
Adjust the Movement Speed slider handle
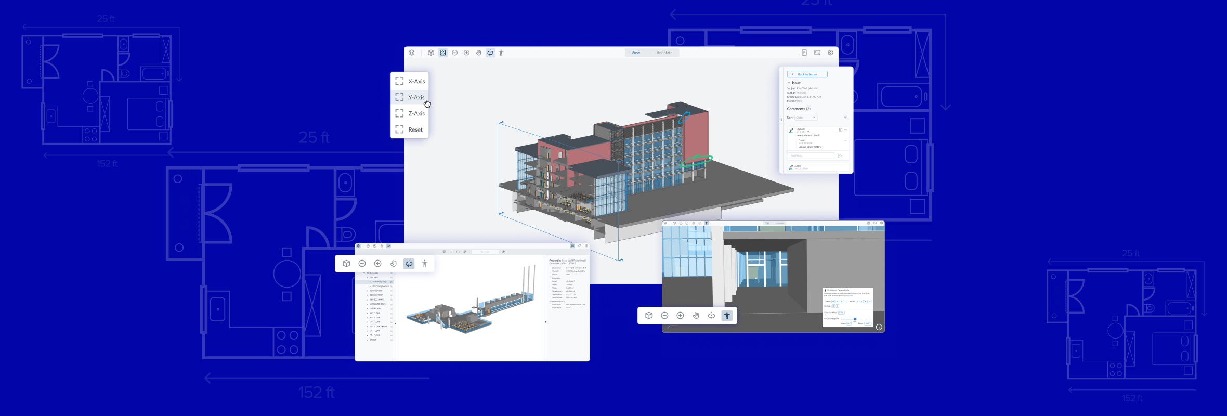[855, 319]
